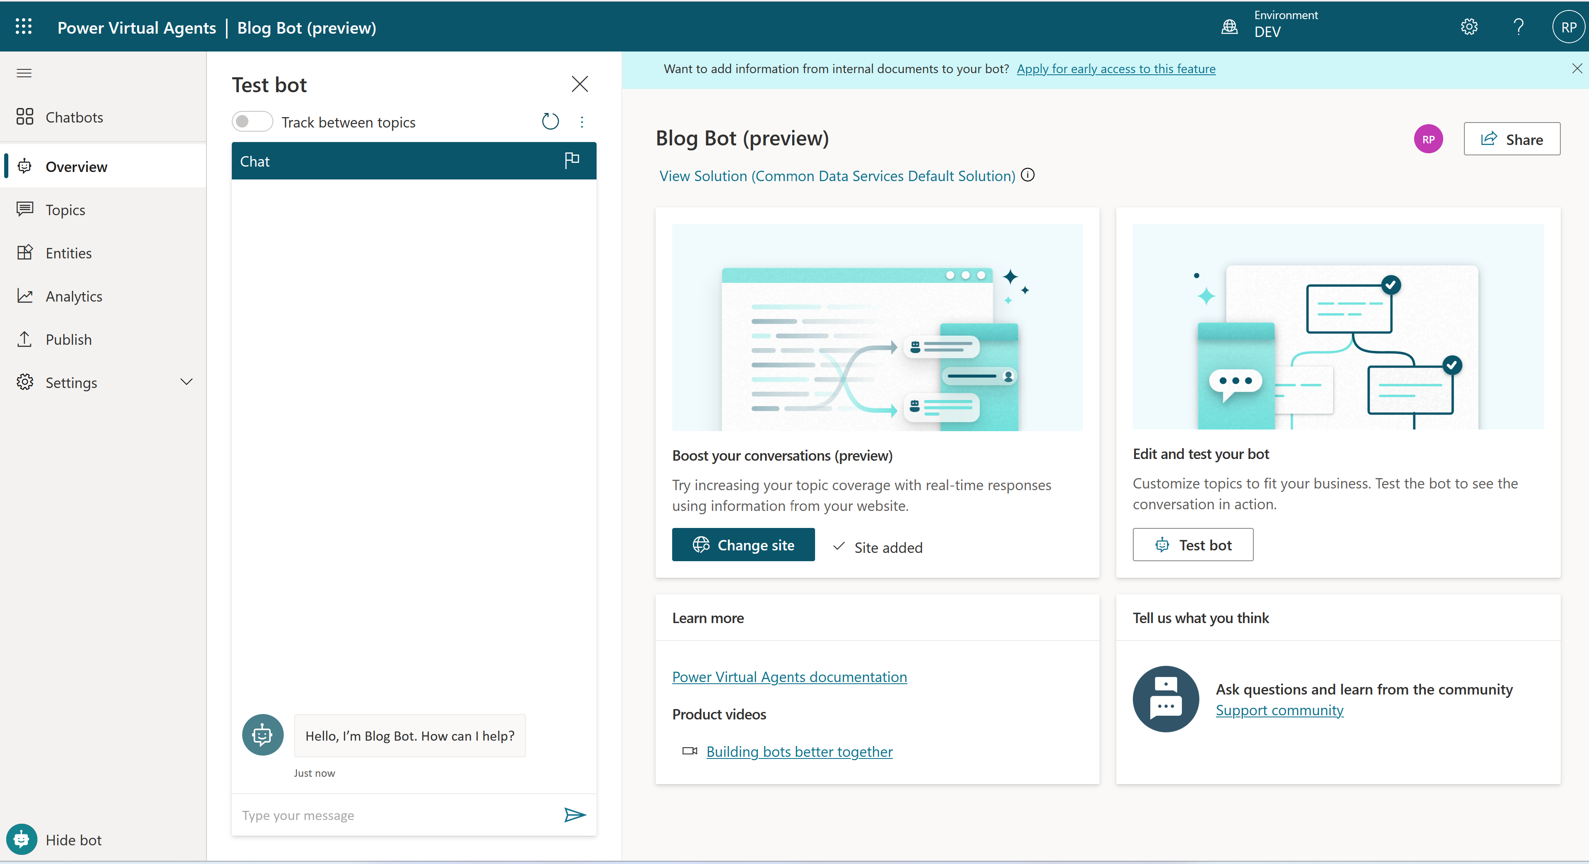Toggle Track between topics switch
This screenshot has width=1589, height=864.
pos(252,121)
